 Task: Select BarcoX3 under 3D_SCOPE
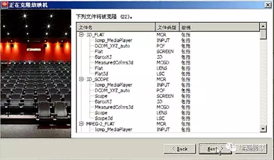pyautogui.click(x=103, y=101)
